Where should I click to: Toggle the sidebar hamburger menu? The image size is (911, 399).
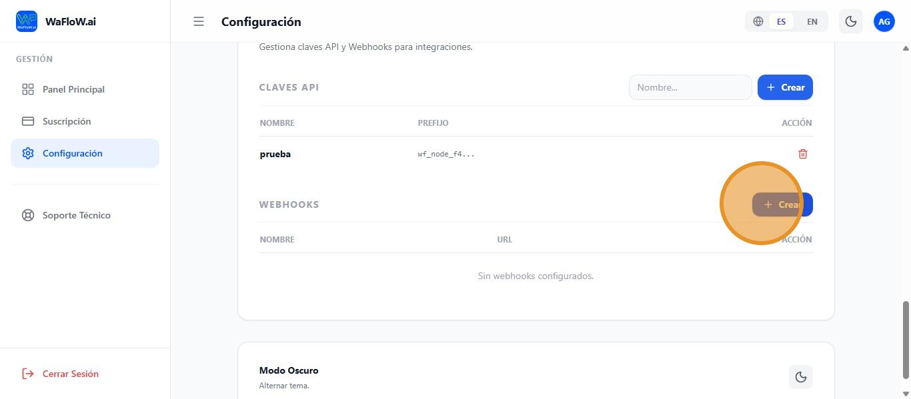[x=199, y=21]
